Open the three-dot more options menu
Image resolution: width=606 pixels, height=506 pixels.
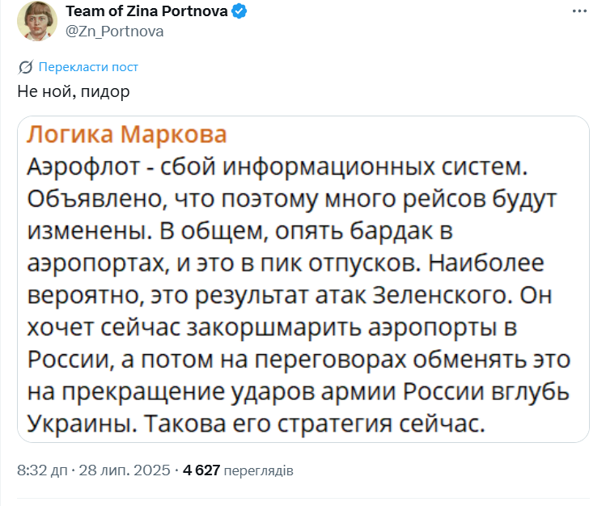tap(579, 11)
